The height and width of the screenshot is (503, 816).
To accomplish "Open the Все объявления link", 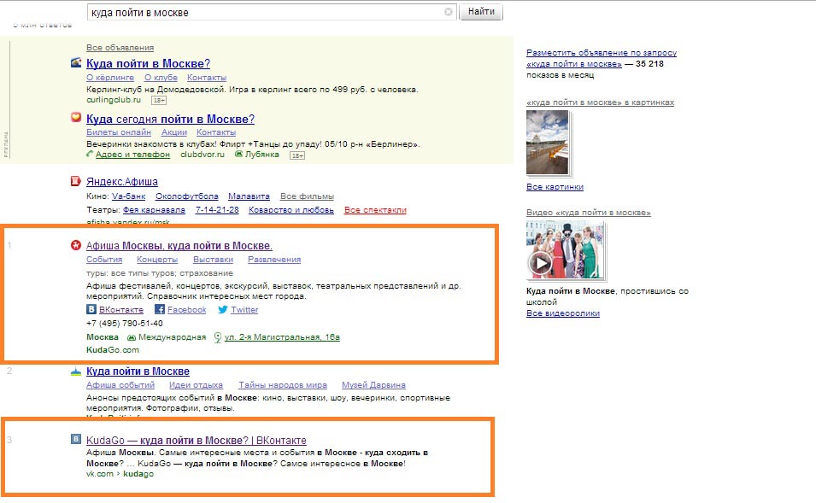I will click(x=120, y=48).
